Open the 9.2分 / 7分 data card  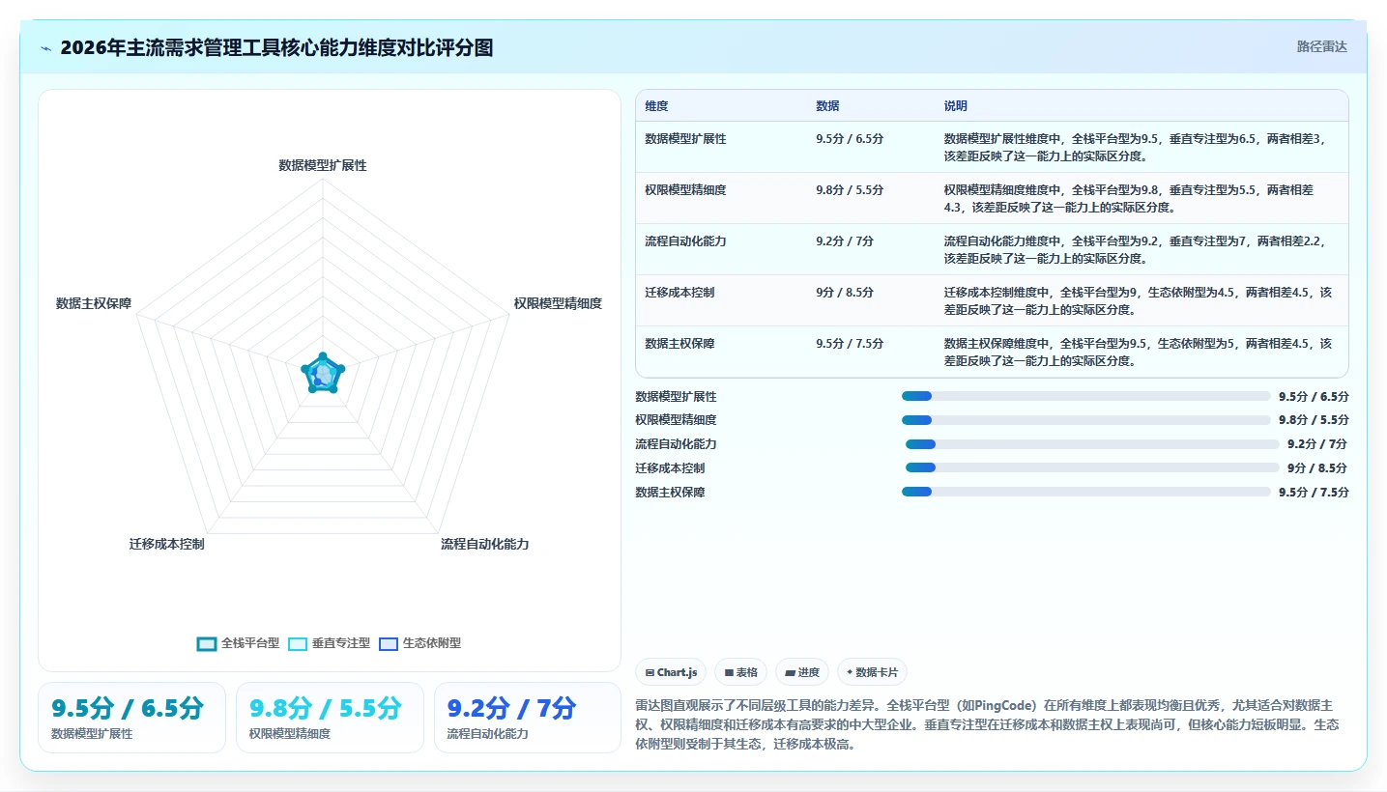(x=527, y=718)
